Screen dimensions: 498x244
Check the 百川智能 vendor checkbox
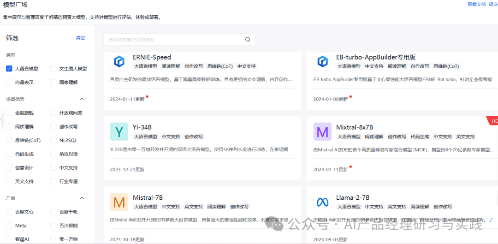(53, 225)
